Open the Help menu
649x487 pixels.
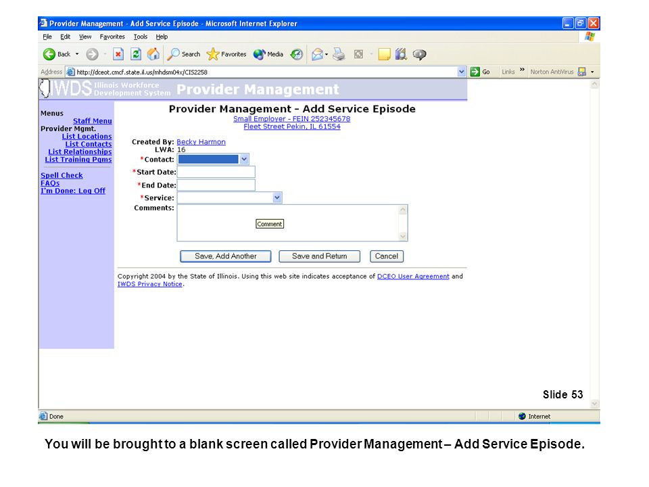tap(162, 37)
